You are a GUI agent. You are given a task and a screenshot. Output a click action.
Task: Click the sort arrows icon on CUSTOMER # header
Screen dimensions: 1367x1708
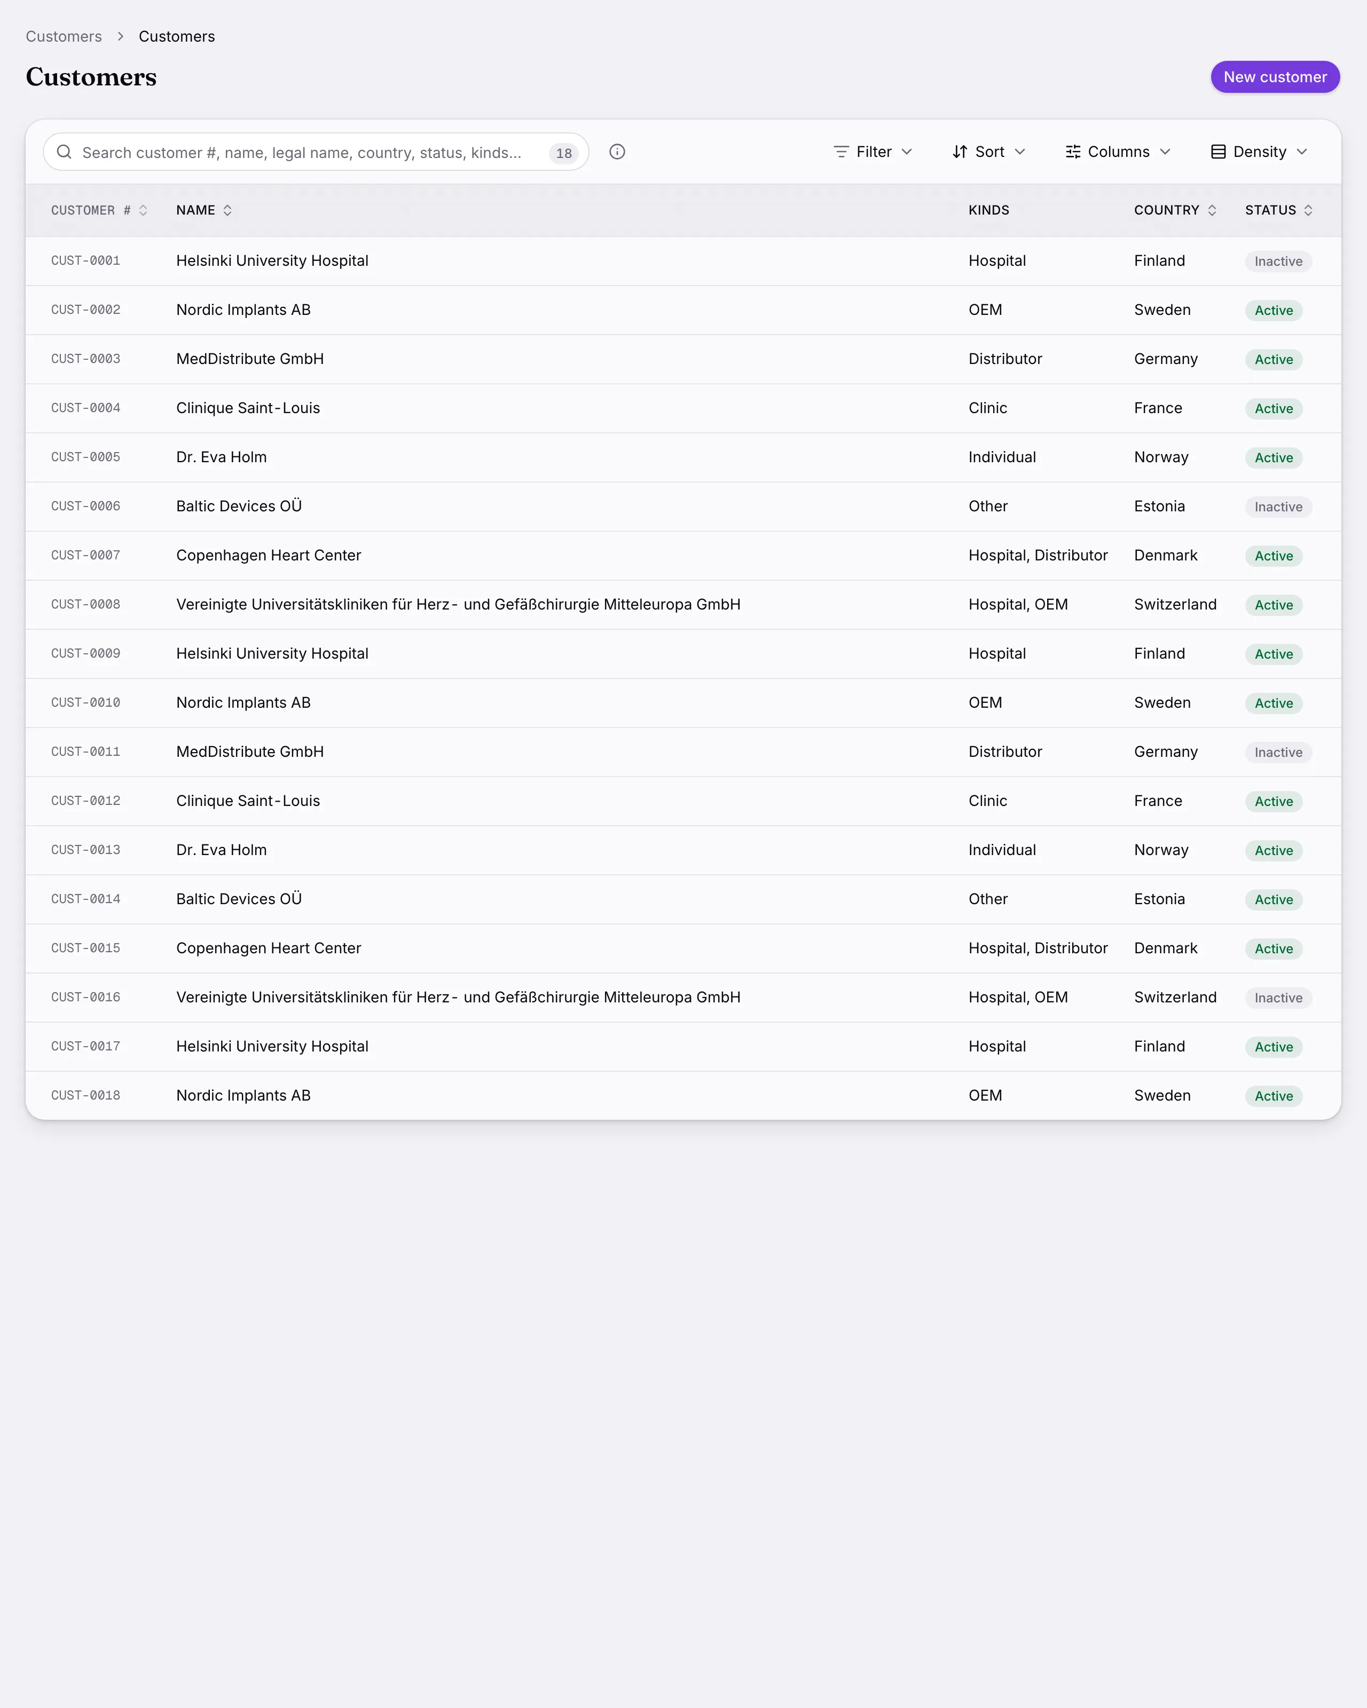[x=144, y=210]
